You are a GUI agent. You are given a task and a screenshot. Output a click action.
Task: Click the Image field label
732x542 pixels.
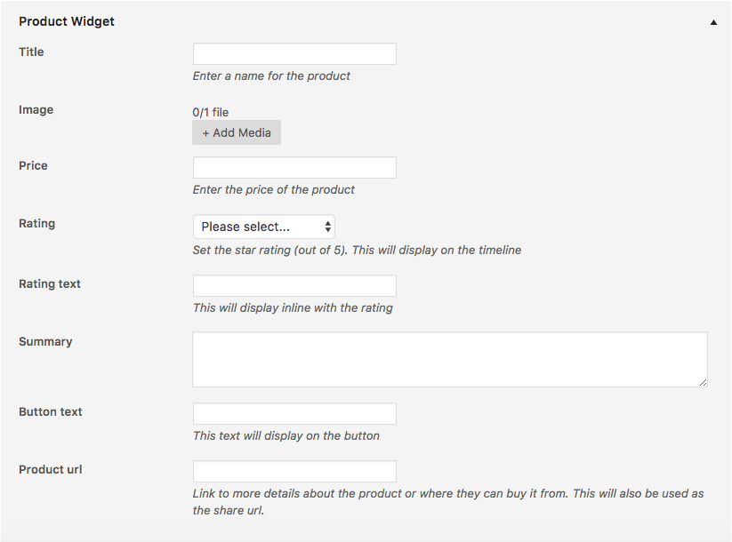(x=36, y=109)
